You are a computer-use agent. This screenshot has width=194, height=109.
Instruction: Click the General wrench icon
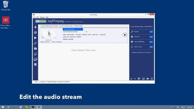pos(132,31)
